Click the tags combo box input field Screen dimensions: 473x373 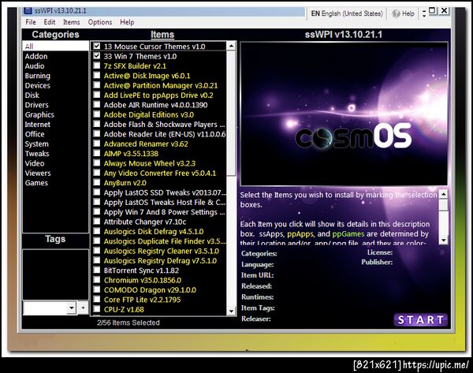coord(45,308)
